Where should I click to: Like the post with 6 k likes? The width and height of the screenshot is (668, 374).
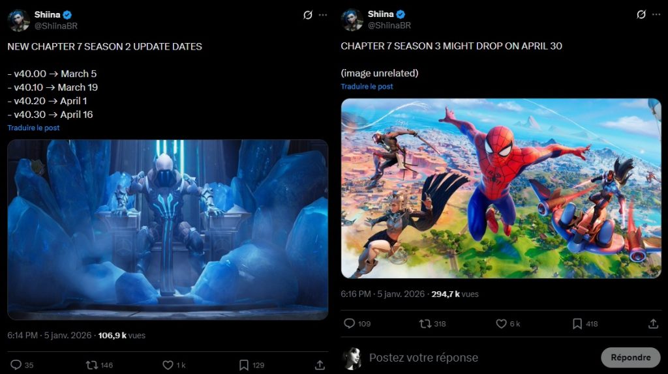pyautogui.click(x=501, y=323)
